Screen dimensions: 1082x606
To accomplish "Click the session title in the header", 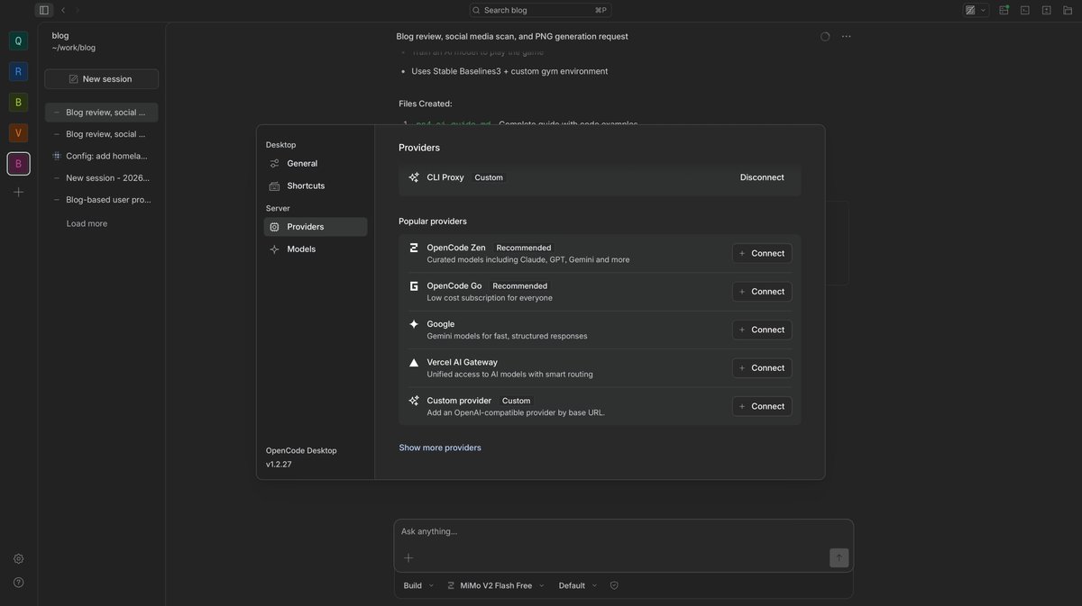I will [512, 37].
